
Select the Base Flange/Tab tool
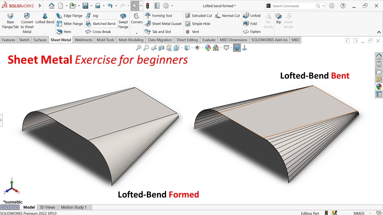pyautogui.click(x=10, y=21)
